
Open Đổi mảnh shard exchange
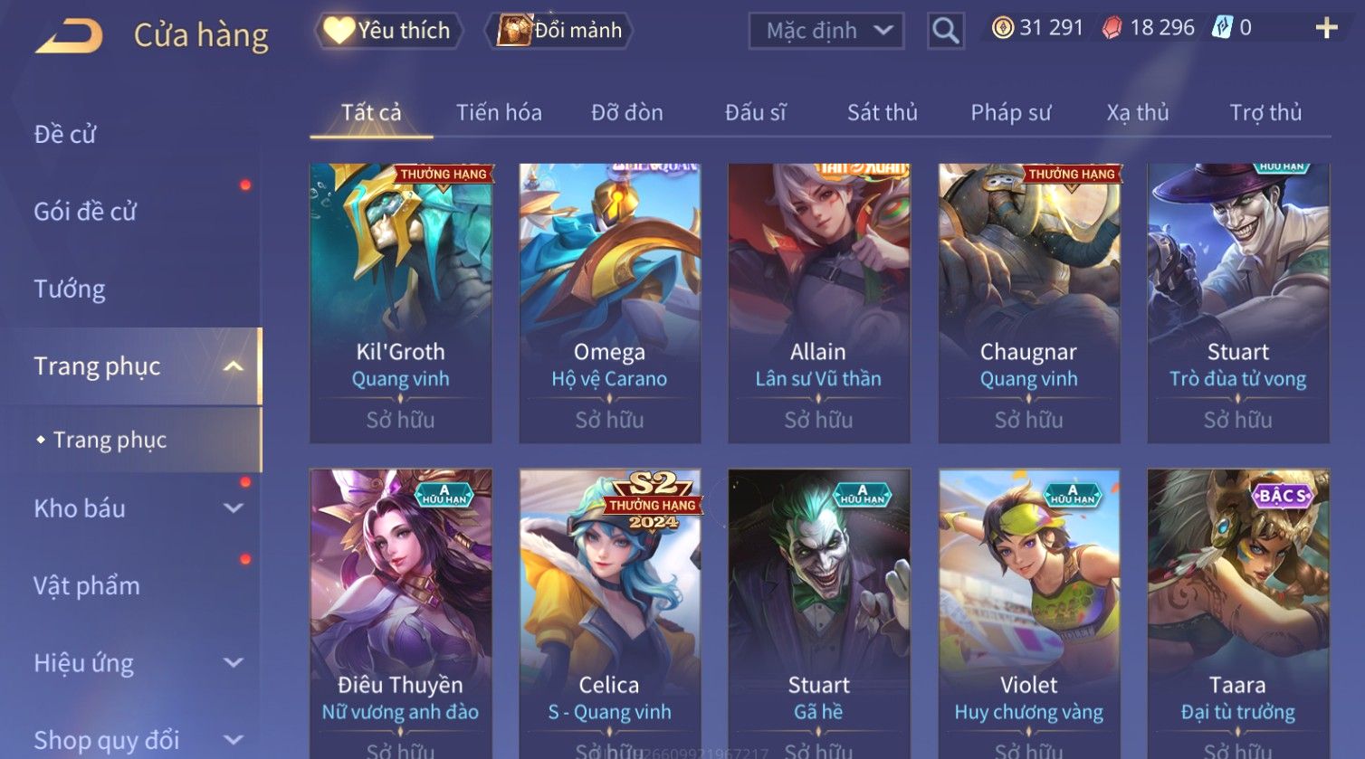coord(559,31)
